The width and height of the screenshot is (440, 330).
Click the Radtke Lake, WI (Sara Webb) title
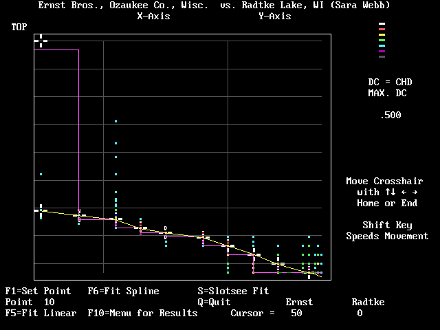pyautogui.click(x=316, y=5)
